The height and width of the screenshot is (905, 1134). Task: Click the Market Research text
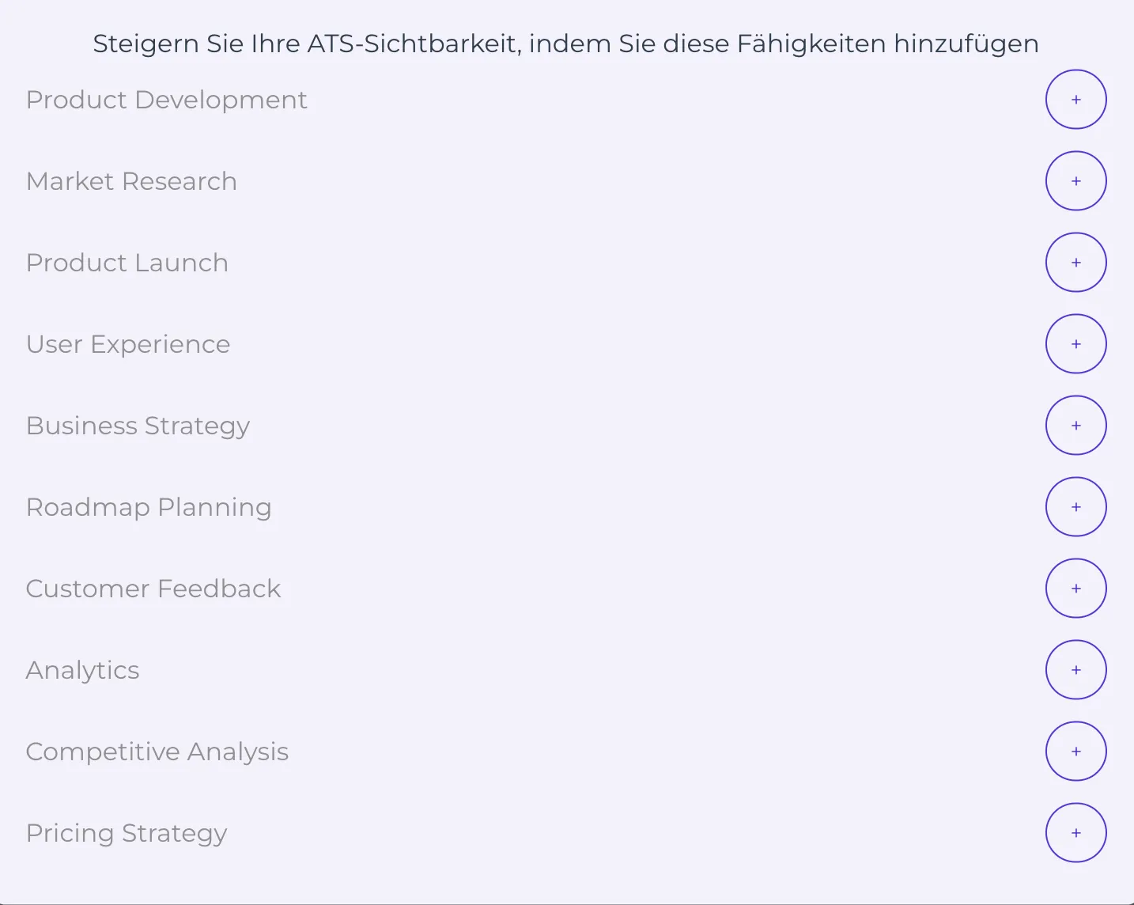[x=131, y=181]
